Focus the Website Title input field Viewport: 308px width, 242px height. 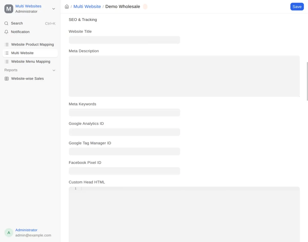coord(124,40)
